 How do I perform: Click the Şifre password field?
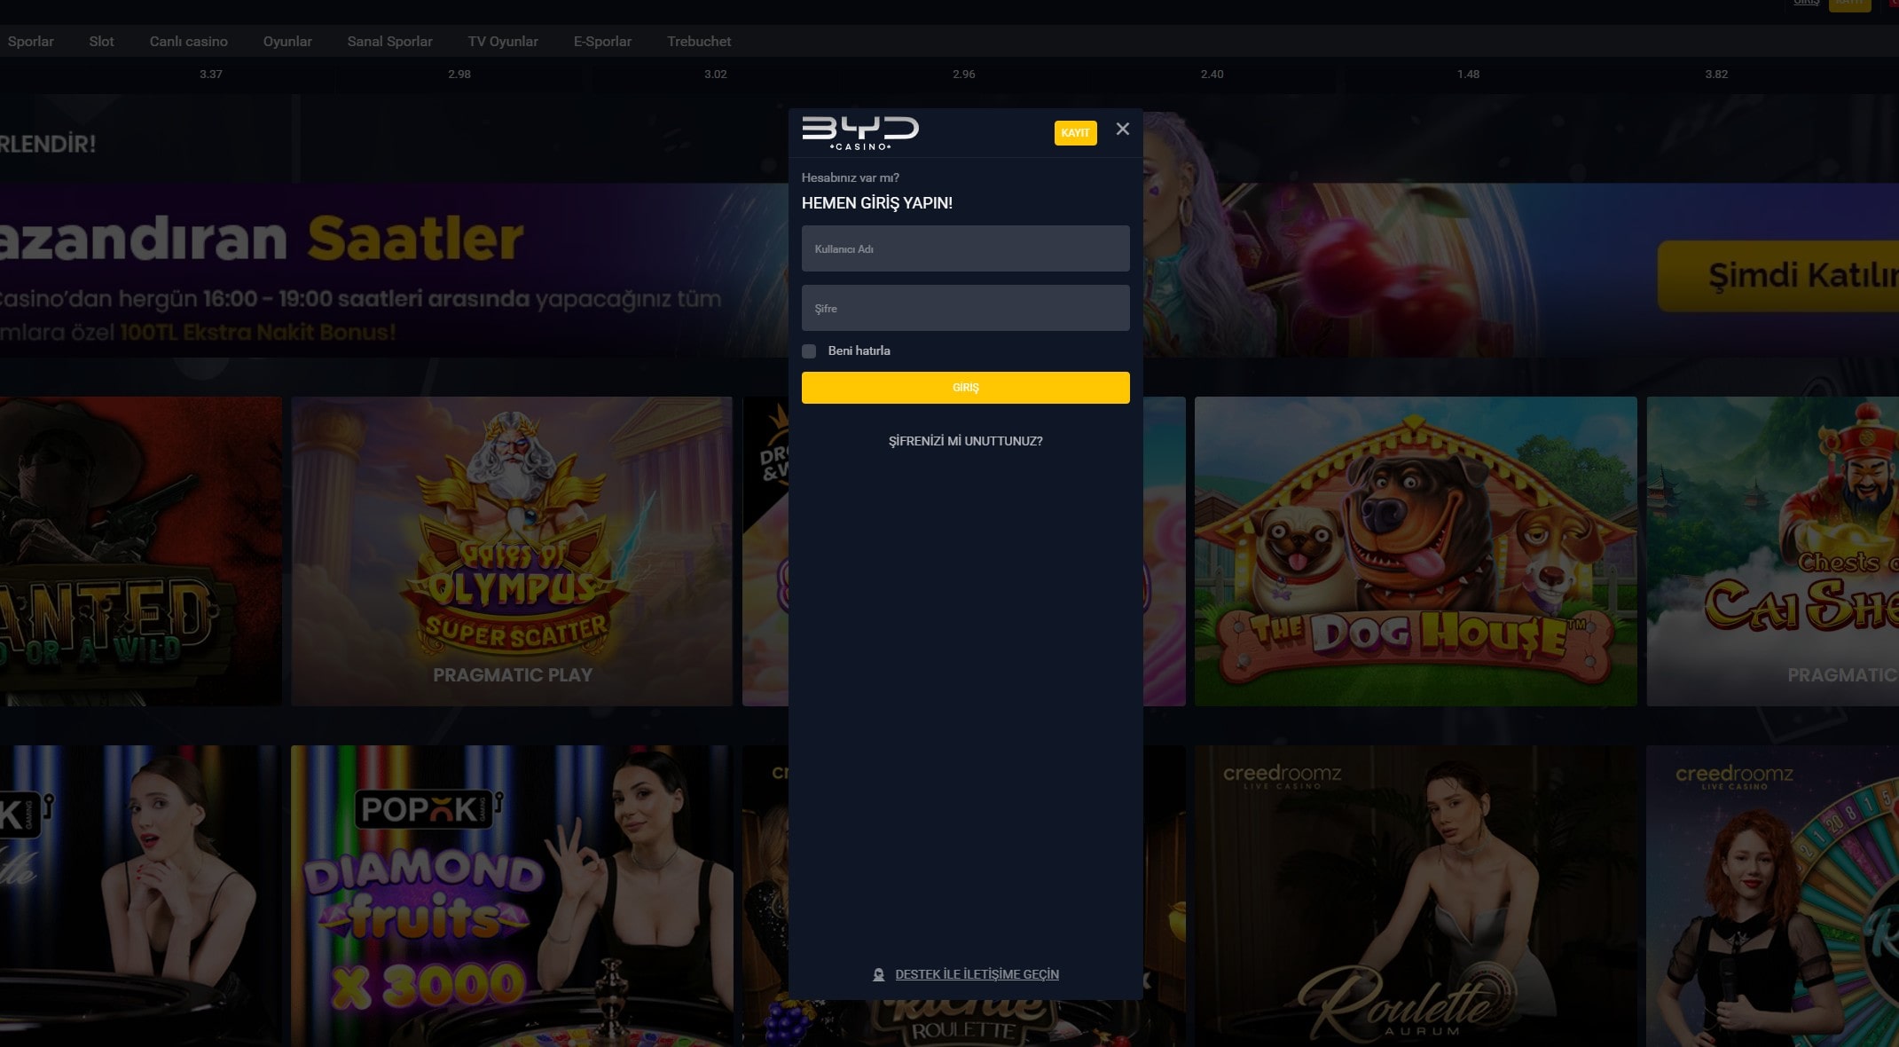tap(965, 308)
